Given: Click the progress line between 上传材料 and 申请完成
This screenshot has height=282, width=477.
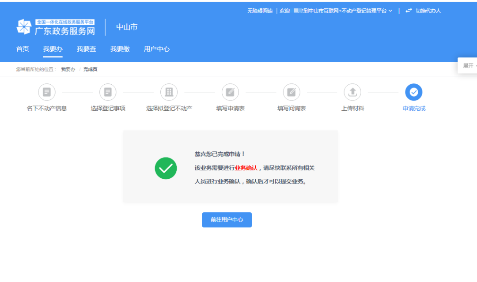Looking at the screenshot, I should [x=383, y=92].
